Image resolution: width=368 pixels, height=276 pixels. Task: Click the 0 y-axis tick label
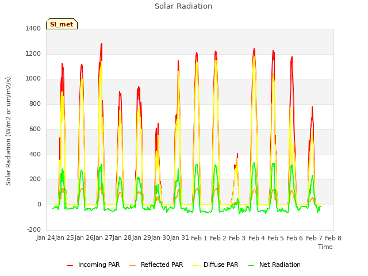coord(39,205)
